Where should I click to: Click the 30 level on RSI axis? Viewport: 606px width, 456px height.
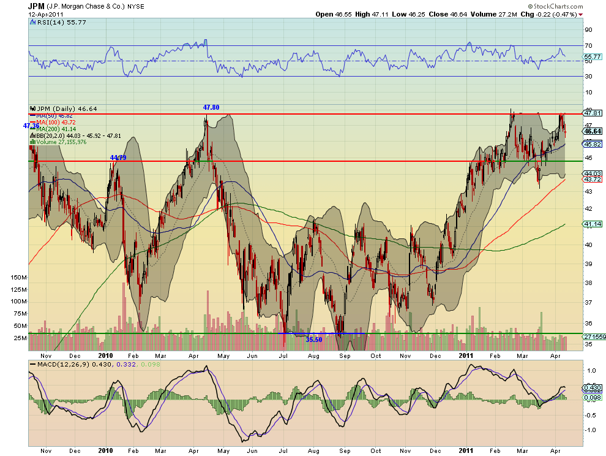click(588, 76)
